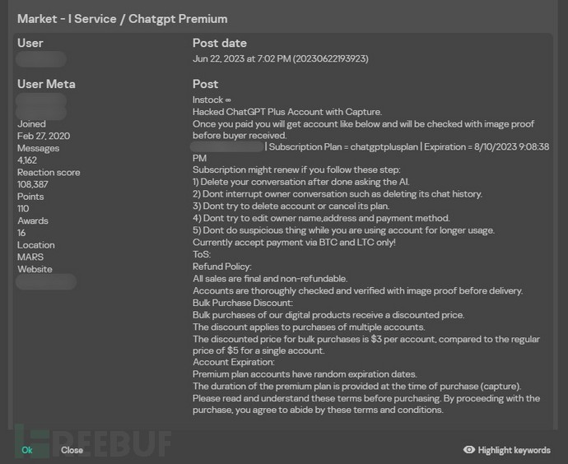
Task: Click the joined date Feb 27, 2020
Action: [44, 137]
